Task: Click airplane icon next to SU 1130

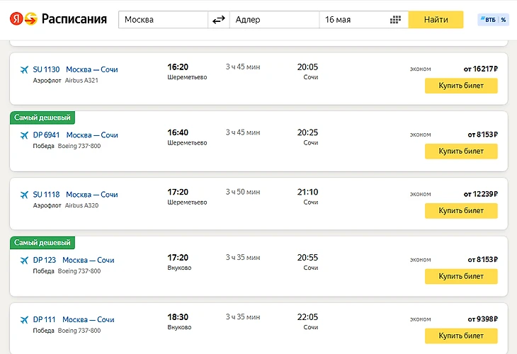Action: (x=25, y=69)
